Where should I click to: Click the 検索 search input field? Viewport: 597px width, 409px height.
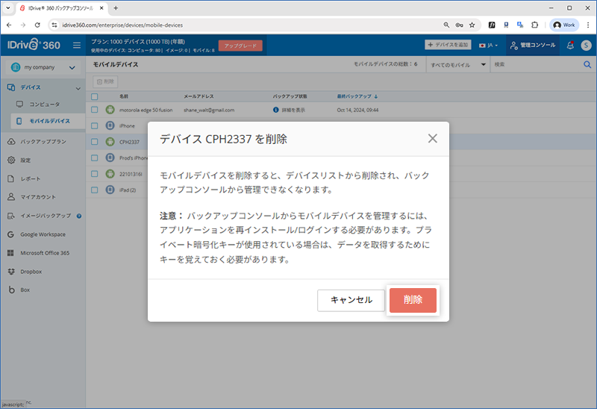click(536, 65)
